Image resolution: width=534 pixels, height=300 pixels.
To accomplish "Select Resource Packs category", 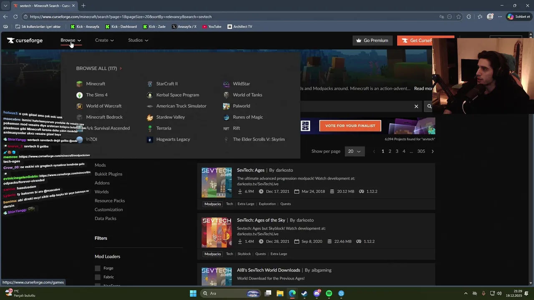I will click(x=110, y=201).
